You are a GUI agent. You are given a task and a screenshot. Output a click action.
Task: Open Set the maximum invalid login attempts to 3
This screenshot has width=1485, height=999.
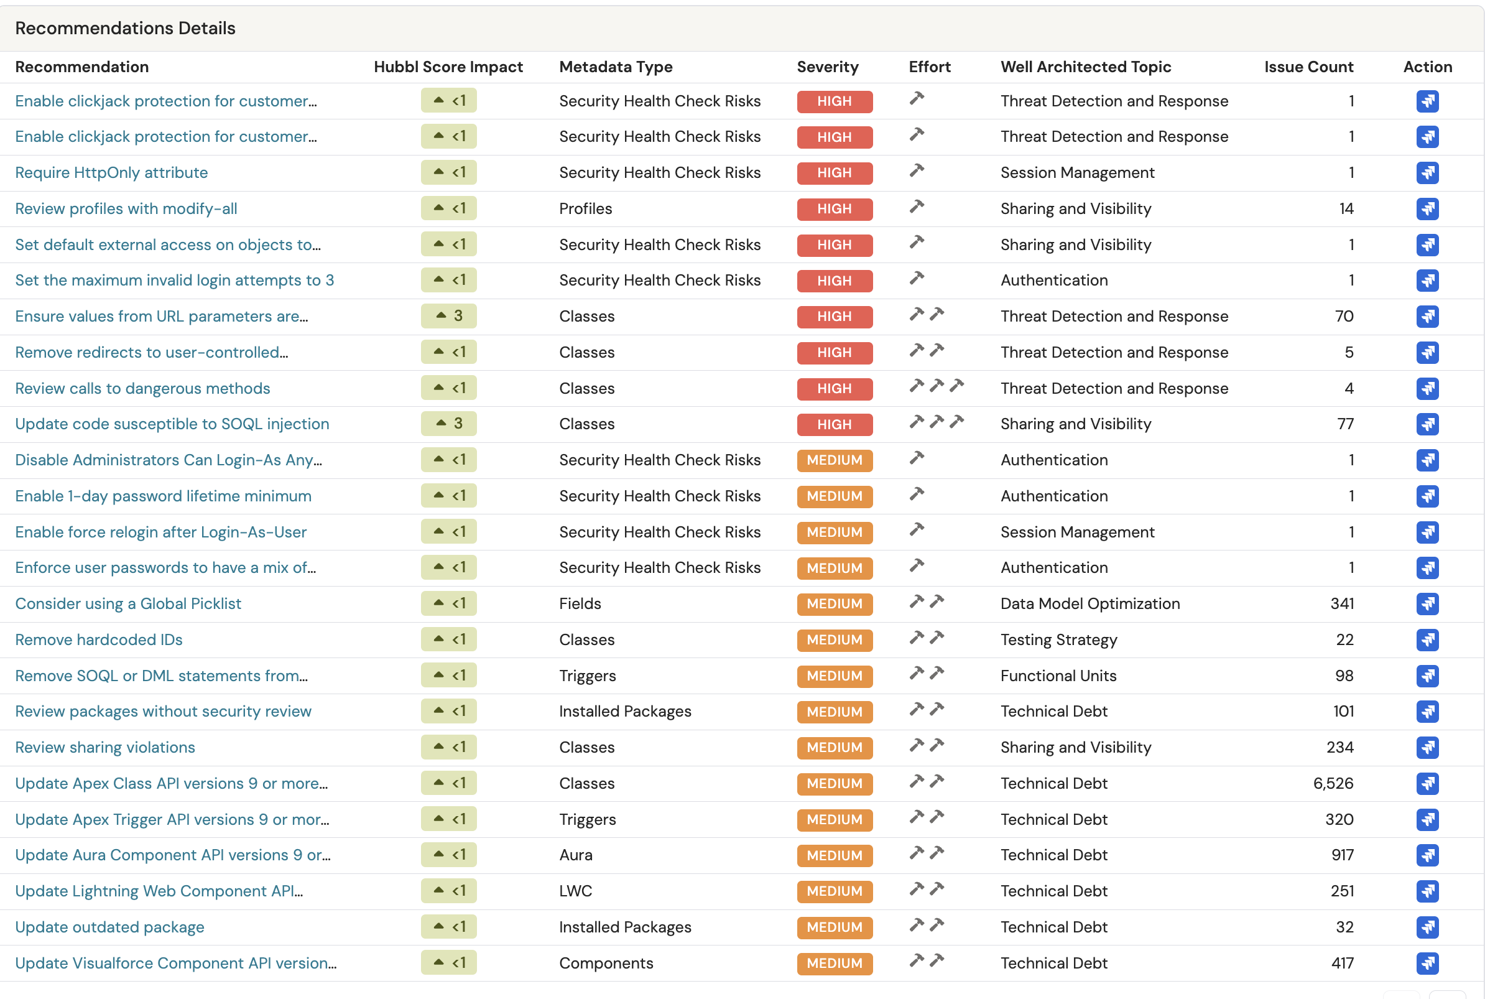[x=175, y=281]
